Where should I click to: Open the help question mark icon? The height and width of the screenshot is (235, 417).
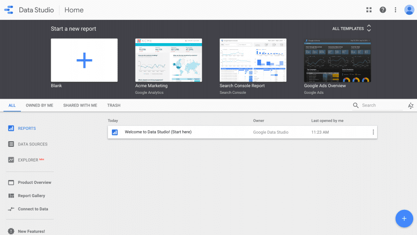(x=382, y=10)
